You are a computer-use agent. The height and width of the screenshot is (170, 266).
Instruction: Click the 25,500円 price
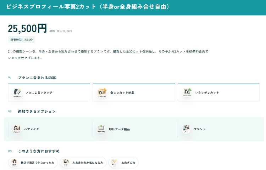pos(27,28)
